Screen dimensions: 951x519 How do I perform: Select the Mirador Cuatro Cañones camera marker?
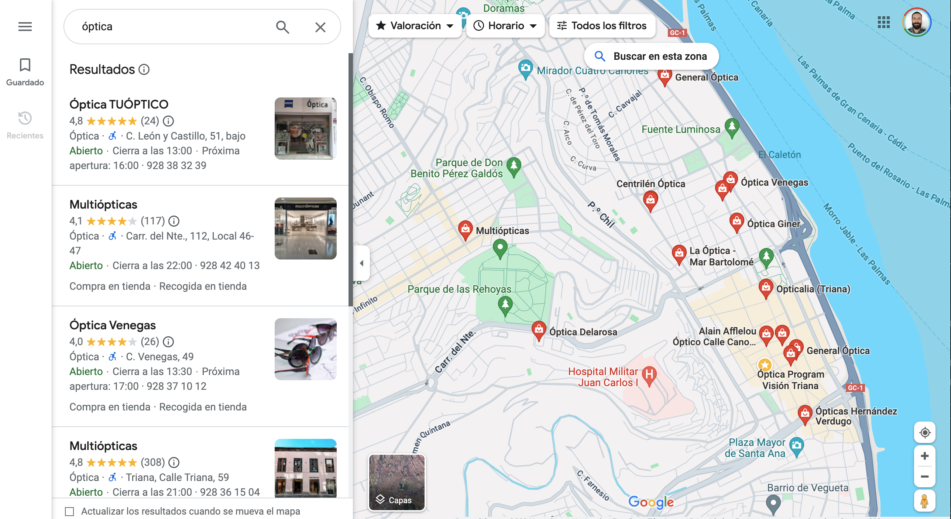pos(526,69)
